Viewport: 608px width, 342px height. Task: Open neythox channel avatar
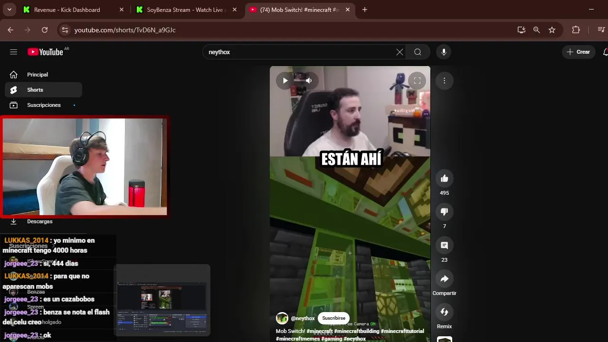pos(282,318)
